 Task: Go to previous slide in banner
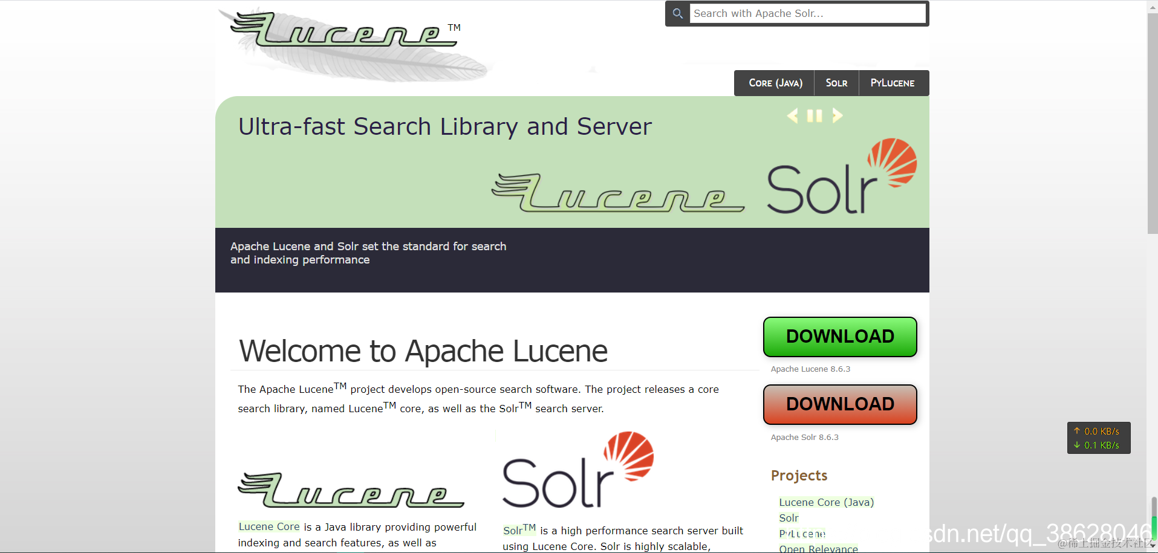point(792,115)
